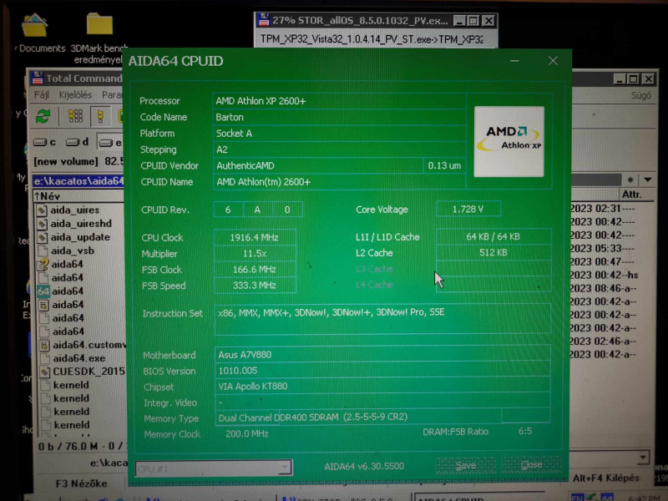Click the AMD Athlon XP logo image
Viewport: 668px width, 501px height.
point(509,141)
